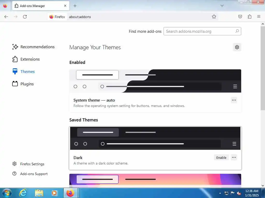This screenshot has width=265, height=198.
Task: Click the Action Center flag icon
Action: click(233, 193)
